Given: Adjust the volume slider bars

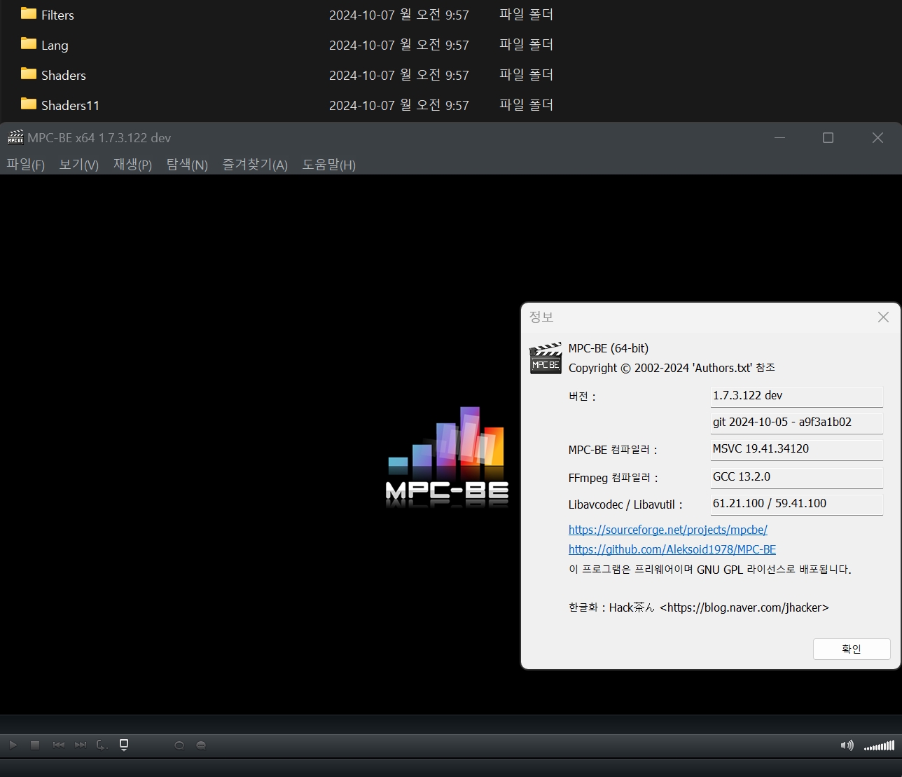Looking at the screenshot, I should (879, 745).
